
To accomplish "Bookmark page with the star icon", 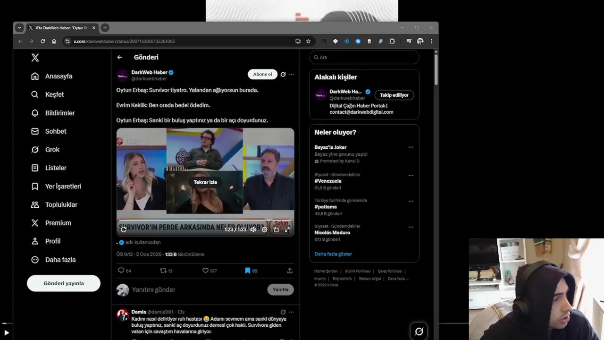I will coord(308,41).
